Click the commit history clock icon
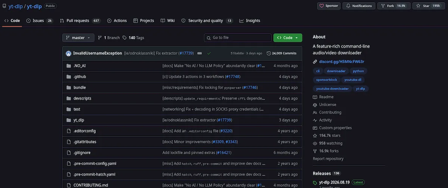 tap(269, 53)
